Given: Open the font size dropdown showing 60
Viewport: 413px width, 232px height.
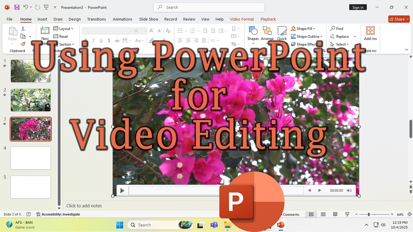Looking at the screenshot, I should pyautogui.click(x=140, y=31).
